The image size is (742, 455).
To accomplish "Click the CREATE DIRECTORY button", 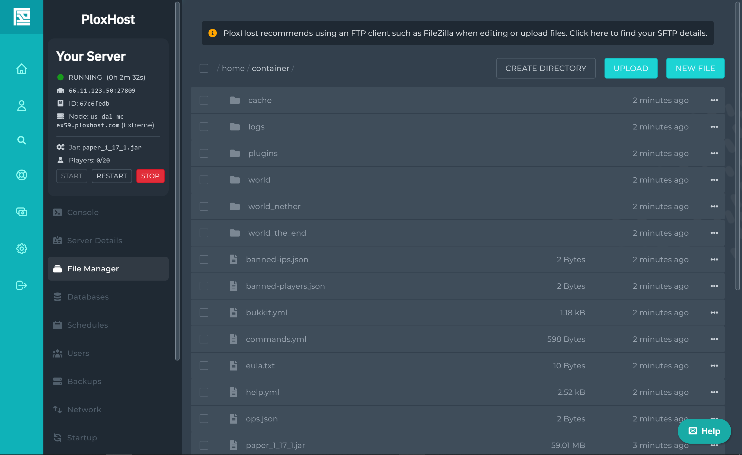I will pyautogui.click(x=546, y=68).
